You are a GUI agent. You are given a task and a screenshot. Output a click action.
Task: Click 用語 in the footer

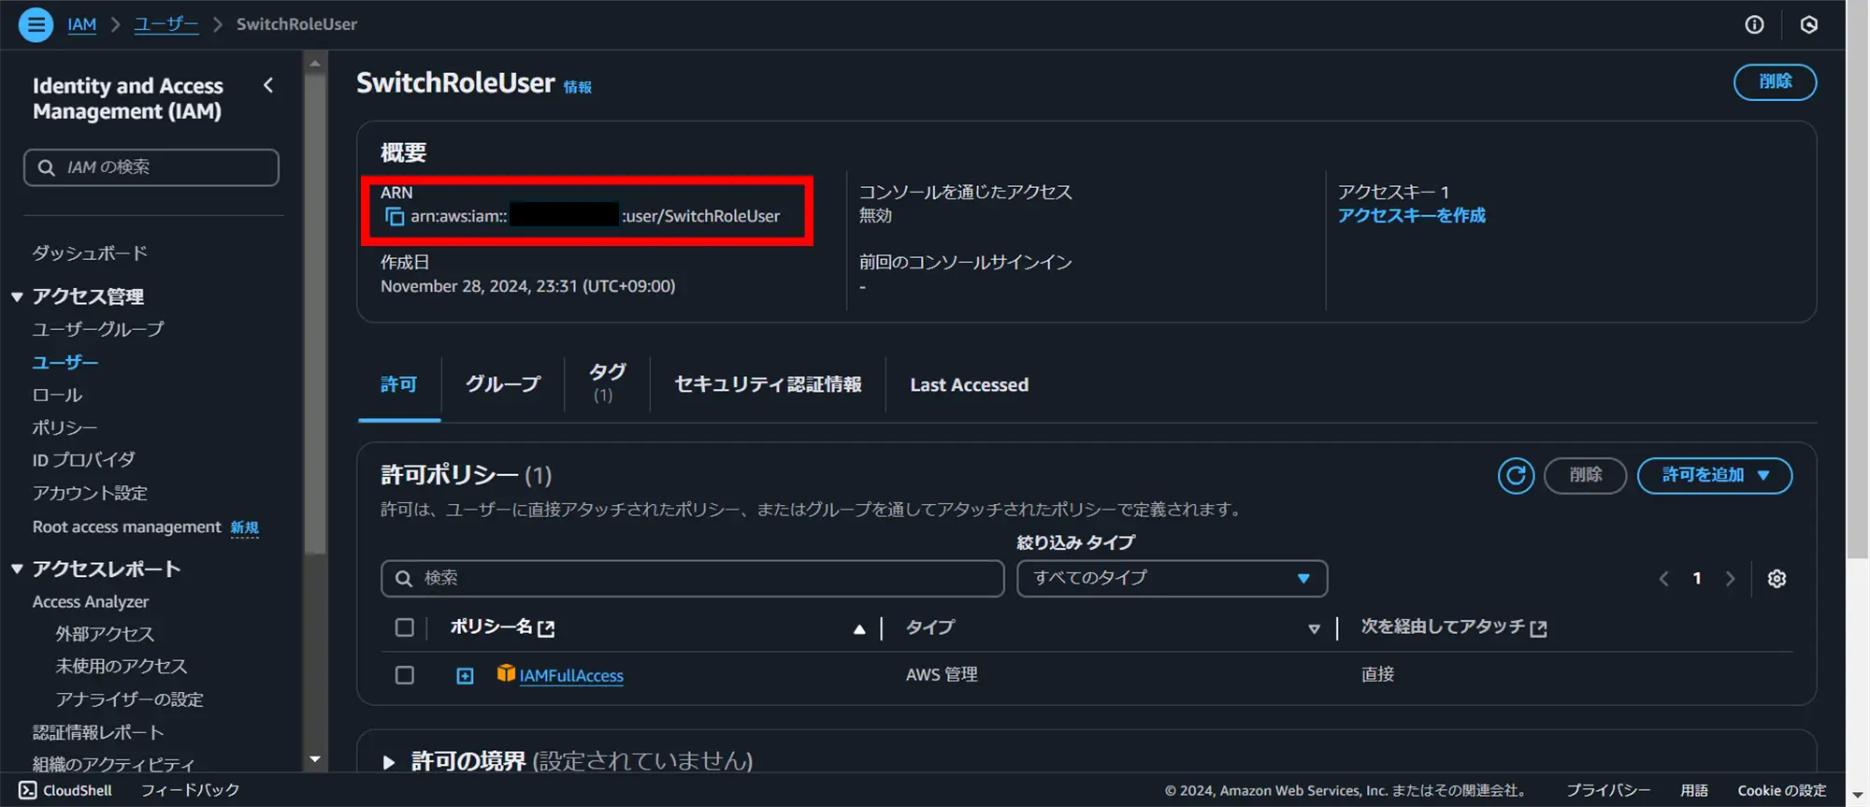[1694, 790]
